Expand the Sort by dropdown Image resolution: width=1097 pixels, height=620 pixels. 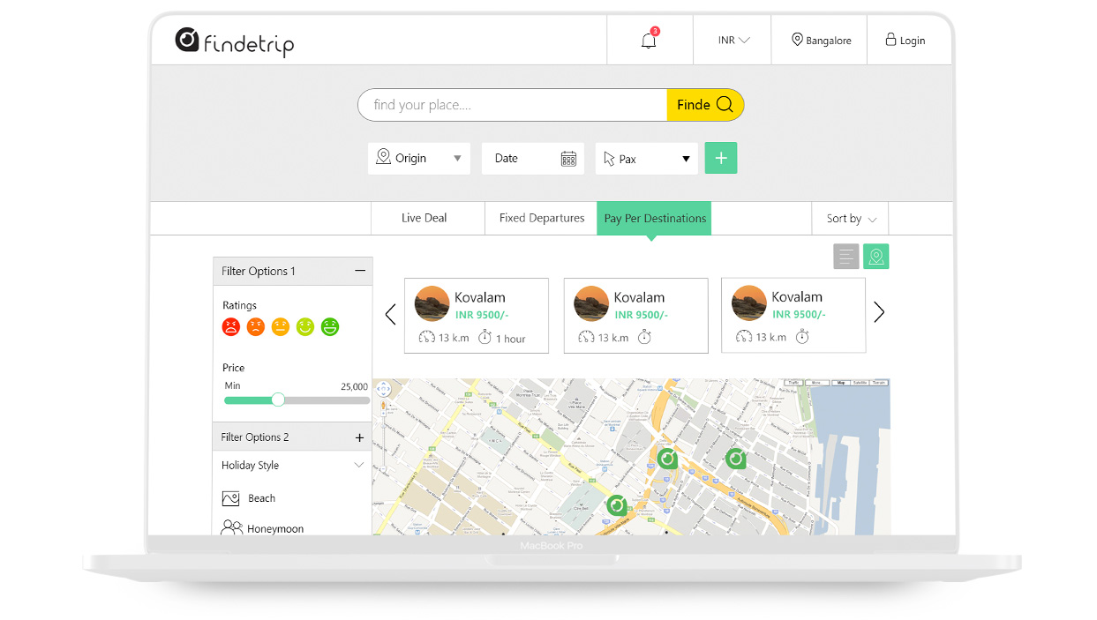coord(851,219)
